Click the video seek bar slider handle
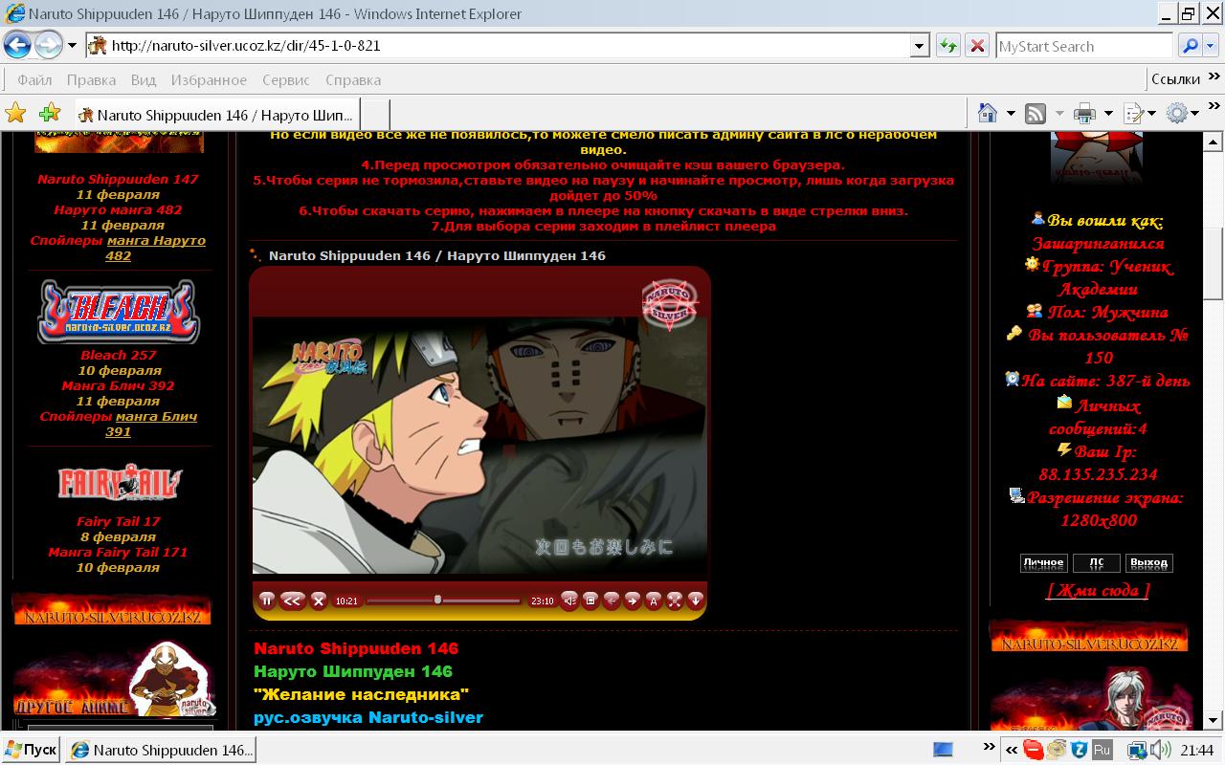The image size is (1225, 765). (437, 600)
